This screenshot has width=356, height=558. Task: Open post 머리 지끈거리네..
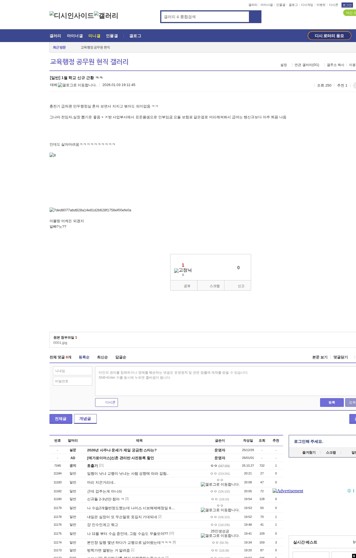pyautogui.click(x=101, y=482)
